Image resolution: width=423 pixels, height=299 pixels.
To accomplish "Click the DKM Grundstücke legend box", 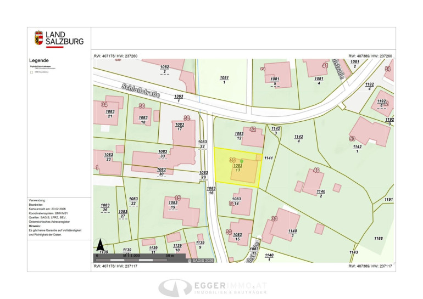I will (31, 72).
